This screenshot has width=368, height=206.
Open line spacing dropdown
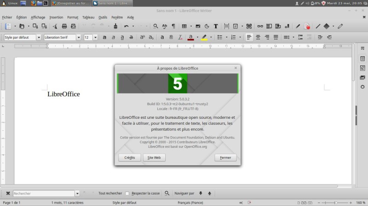click(x=293, y=37)
